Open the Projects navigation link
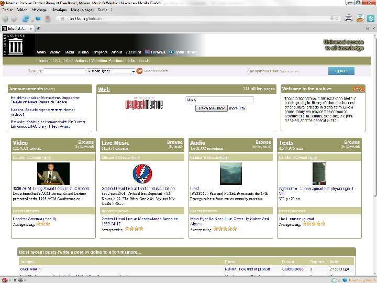The width and height of the screenshot is (377, 283). click(x=100, y=52)
